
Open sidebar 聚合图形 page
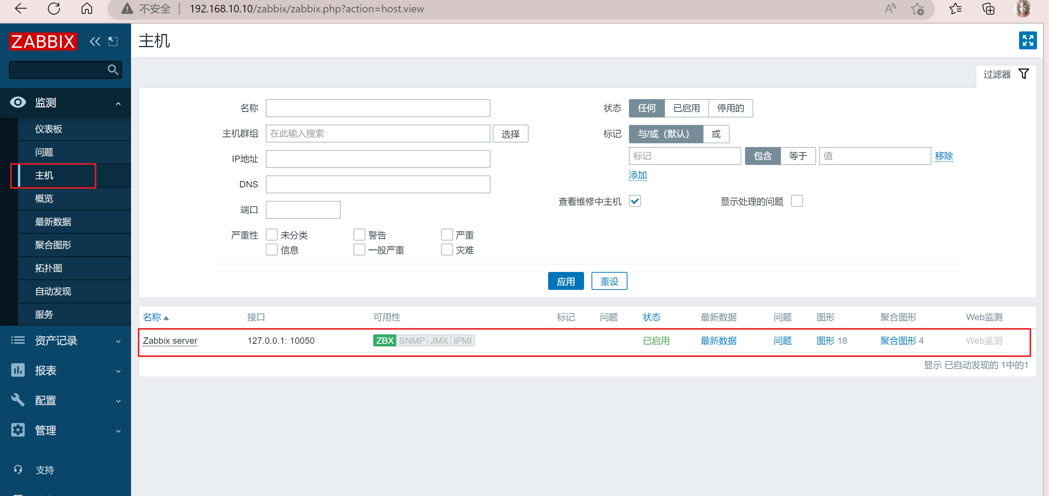click(53, 245)
